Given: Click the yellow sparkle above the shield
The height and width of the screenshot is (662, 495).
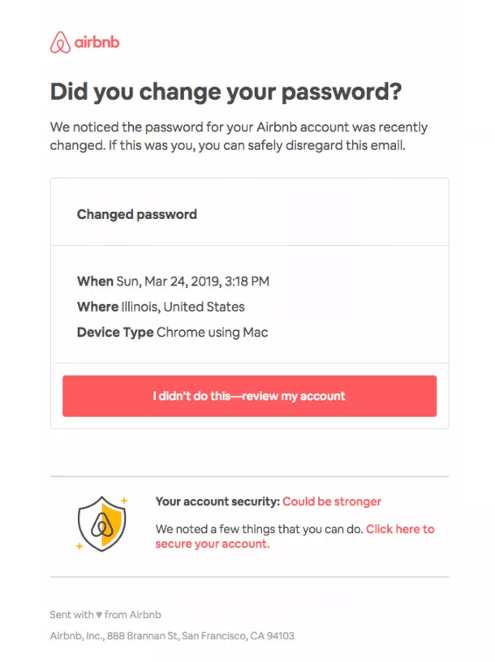Looking at the screenshot, I should click(124, 500).
